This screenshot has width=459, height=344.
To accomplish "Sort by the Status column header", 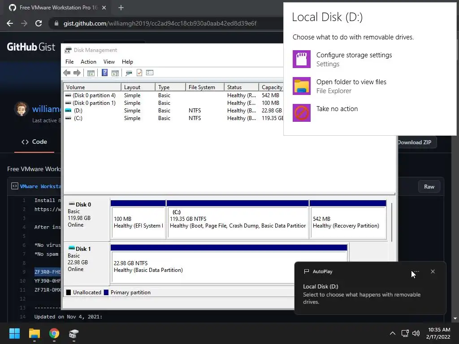I will pos(241,87).
